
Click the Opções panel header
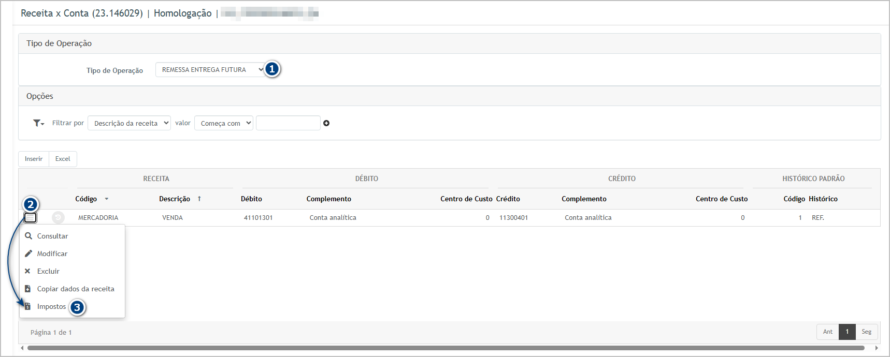pos(449,96)
